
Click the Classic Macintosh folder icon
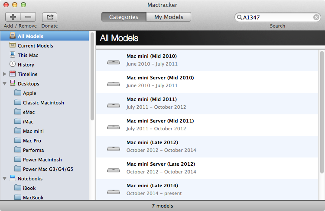pos(18,102)
